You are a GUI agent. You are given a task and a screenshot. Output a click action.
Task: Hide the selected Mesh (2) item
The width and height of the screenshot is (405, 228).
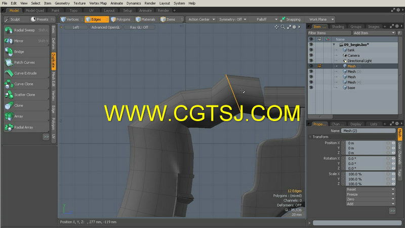tap(311, 66)
